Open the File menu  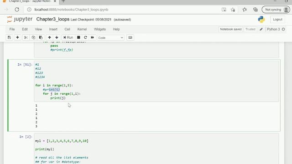click(x=12, y=29)
